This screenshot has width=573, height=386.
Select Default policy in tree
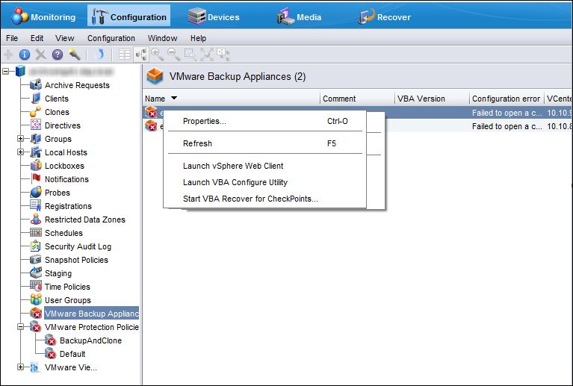[72, 354]
